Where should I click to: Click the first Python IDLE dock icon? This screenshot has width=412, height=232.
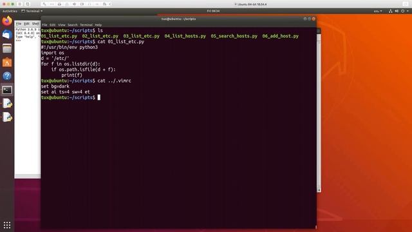coord(7,104)
